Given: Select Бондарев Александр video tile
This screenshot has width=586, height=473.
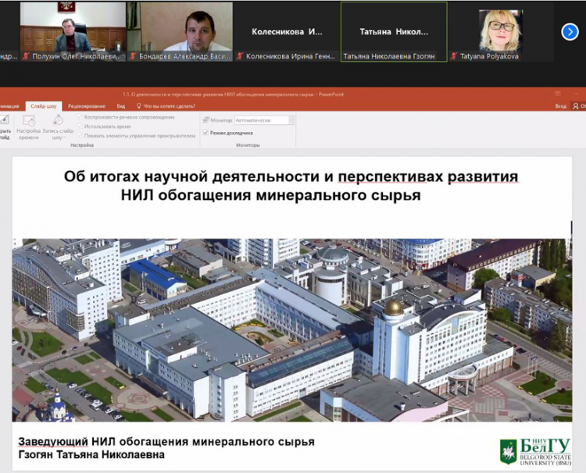Looking at the screenshot, I should click(x=180, y=32).
